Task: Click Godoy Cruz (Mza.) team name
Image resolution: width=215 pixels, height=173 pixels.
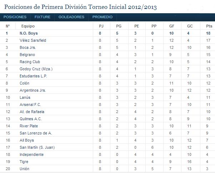Action: click(x=36, y=69)
